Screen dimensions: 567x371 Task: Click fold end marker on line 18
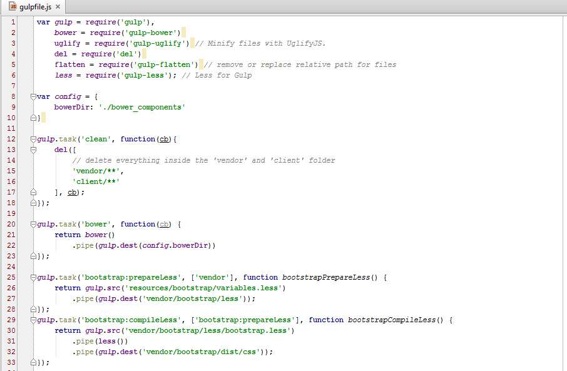[33, 203]
